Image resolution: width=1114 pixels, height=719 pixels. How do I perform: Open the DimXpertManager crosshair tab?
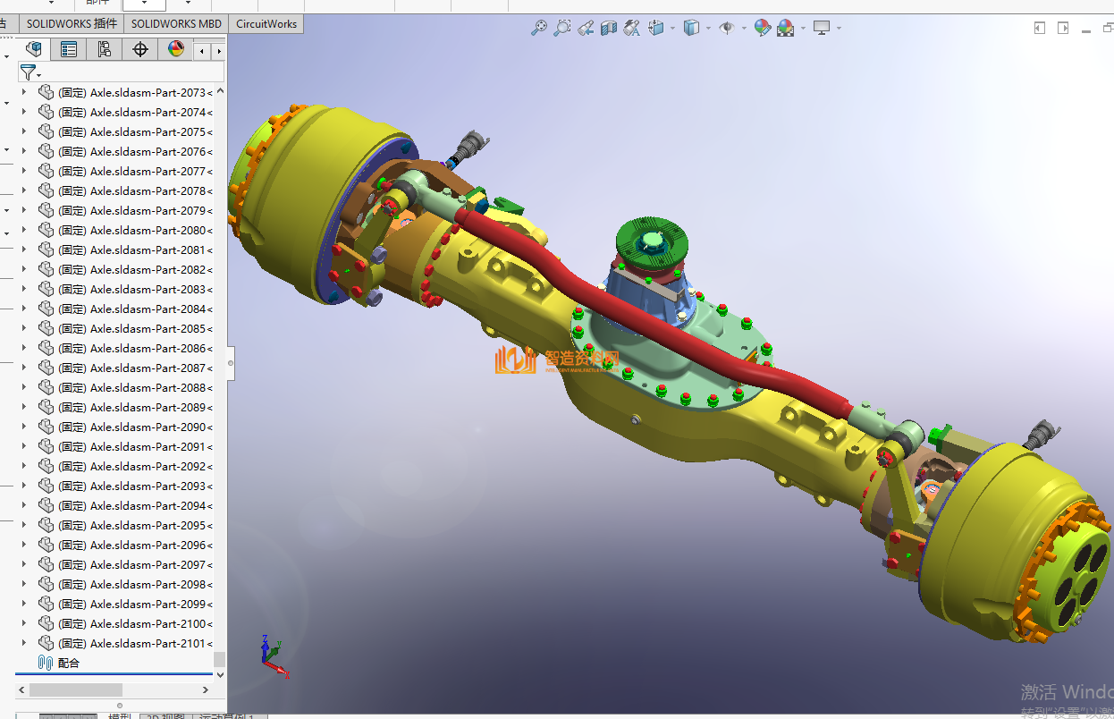click(x=140, y=49)
